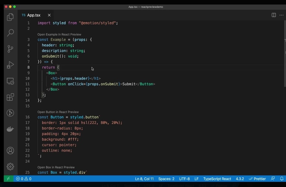The width and height of the screenshot is (286, 187).
Task: Open the Remote Explorer view
Action: tap(10, 81)
